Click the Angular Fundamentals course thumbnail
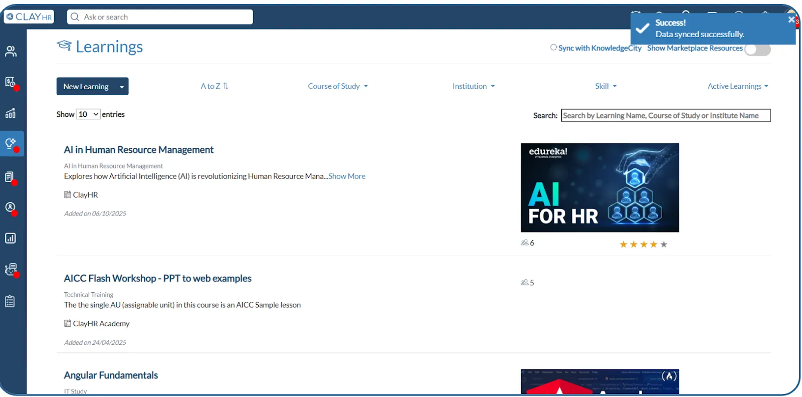This screenshot has width=802, height=397. pos(600,381)
